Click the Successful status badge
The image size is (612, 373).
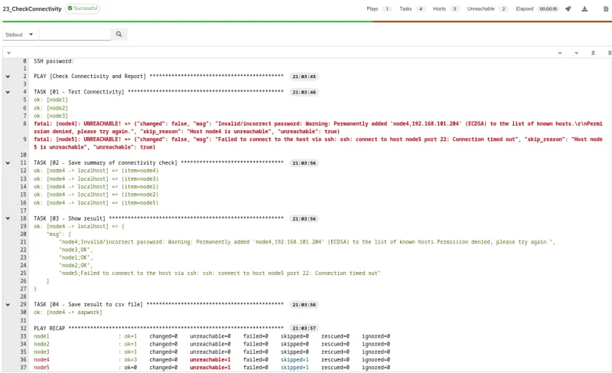[83, 8]
